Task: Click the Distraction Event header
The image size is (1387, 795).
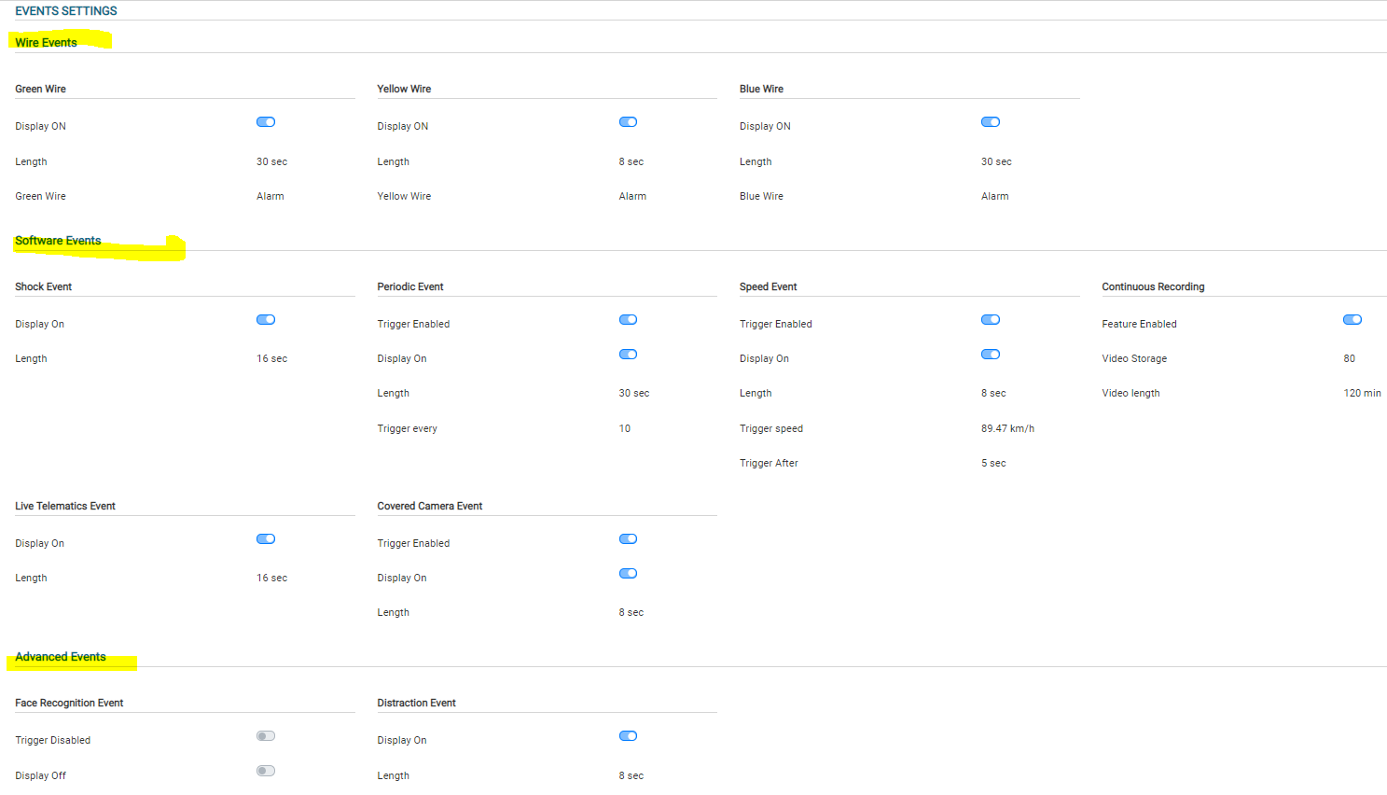Action: 417,703
